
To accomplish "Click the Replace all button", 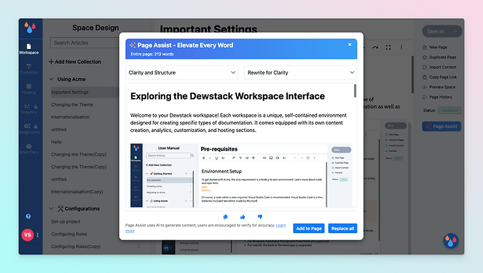I will (x=343, y=229).
